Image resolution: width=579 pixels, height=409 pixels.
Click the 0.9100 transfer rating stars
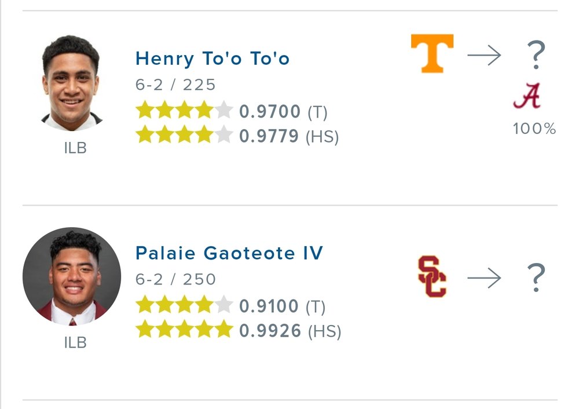click(184, 305)
